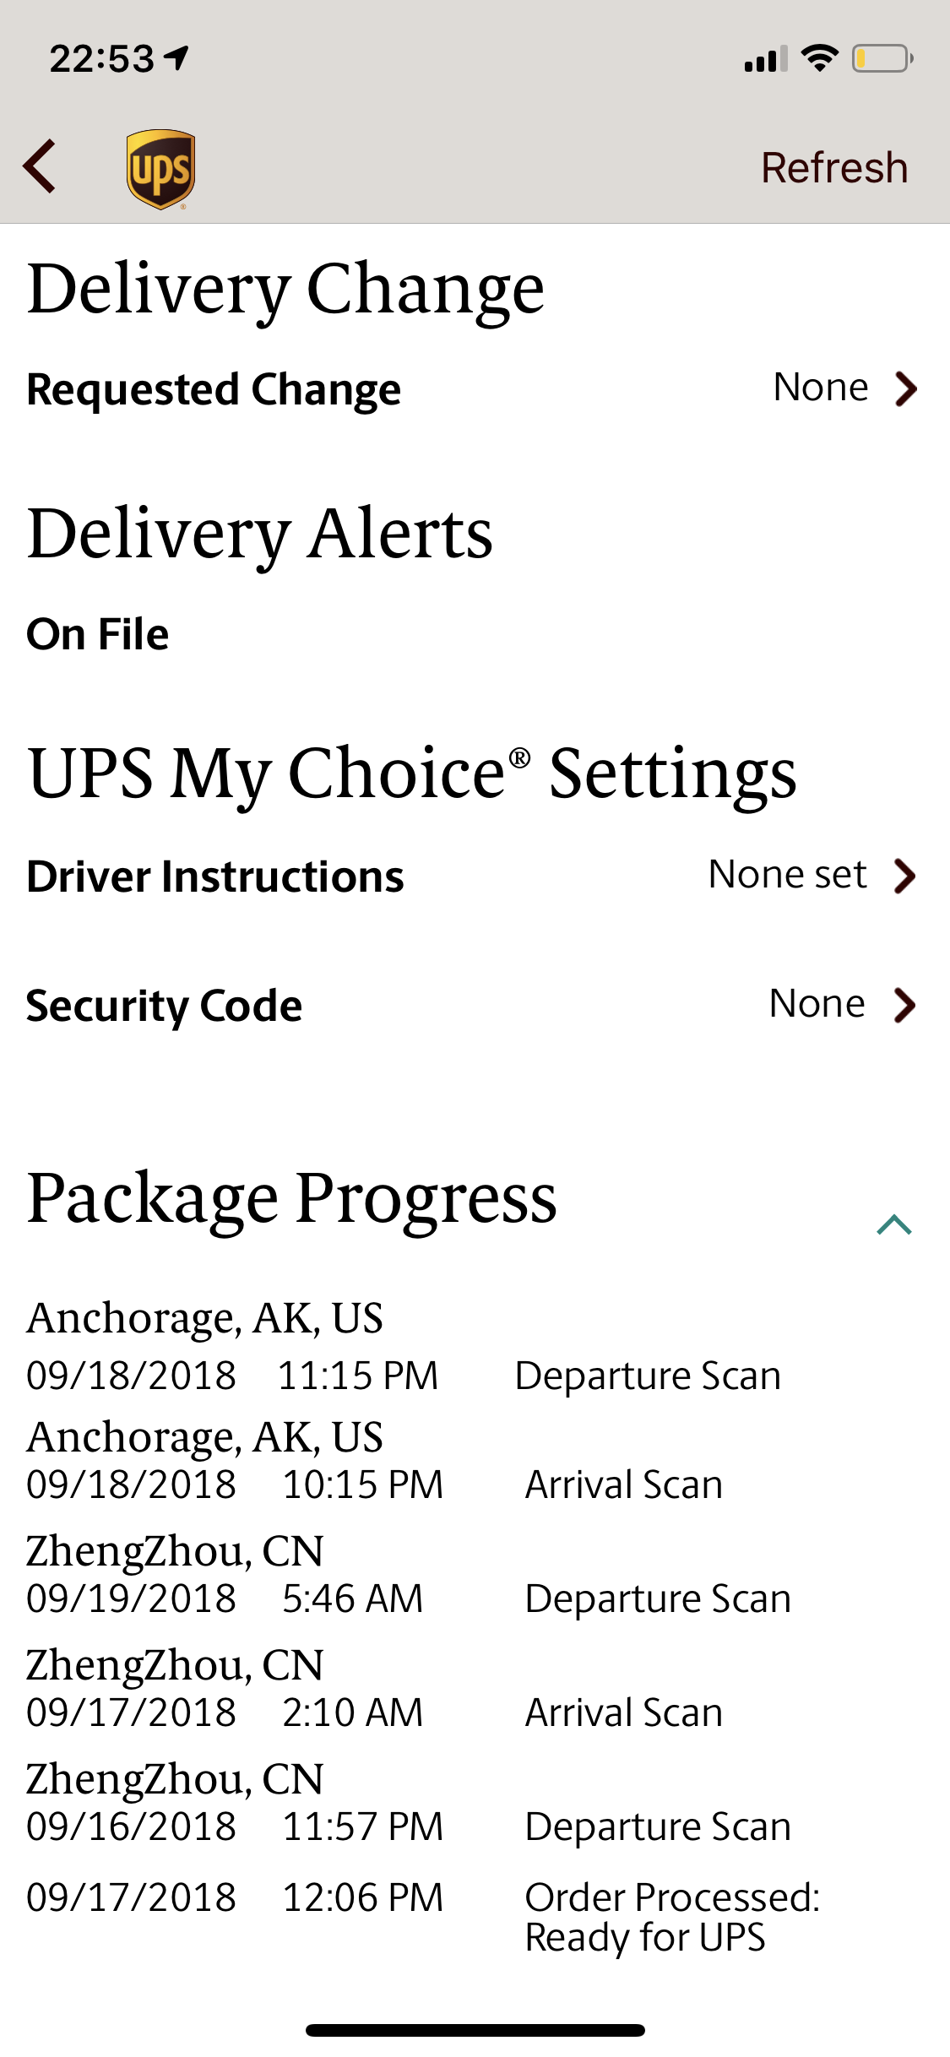Select the Security Code setting

point(164,1006)
